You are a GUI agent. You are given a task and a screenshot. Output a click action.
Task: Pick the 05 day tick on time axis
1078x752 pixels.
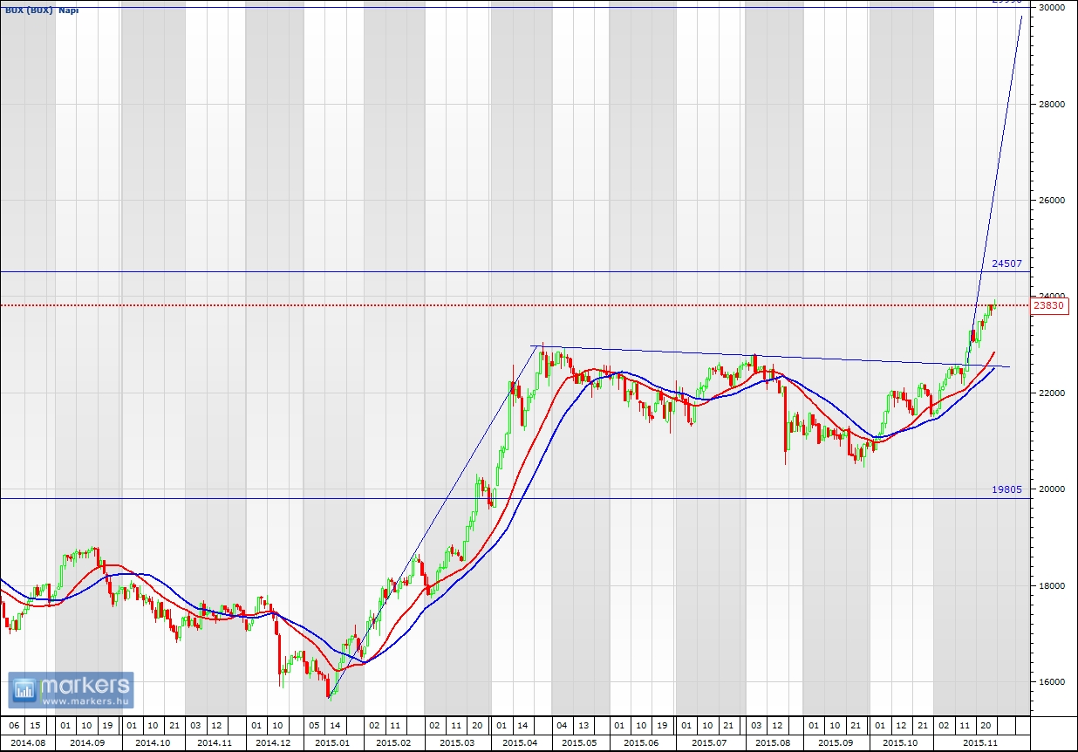tap(313, 726)
